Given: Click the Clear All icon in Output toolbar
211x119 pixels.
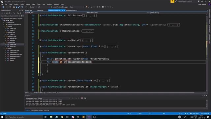Looking at the screenshot, I should click(x=82, y=99).
